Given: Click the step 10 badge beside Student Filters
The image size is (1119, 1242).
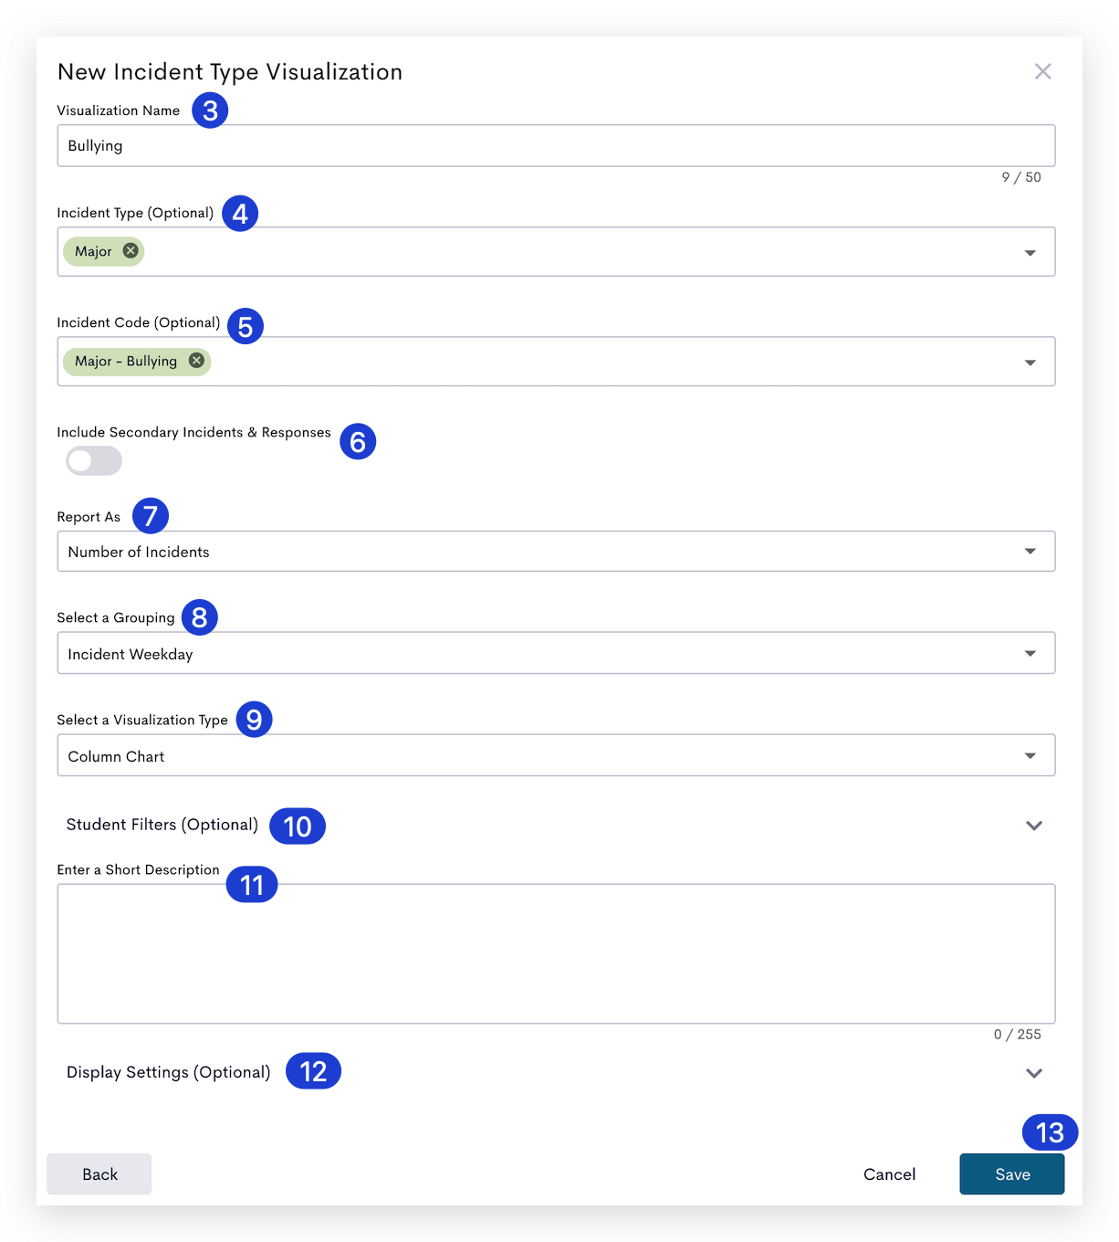Looking at the screenshot, I should pyautogui.click(x=298, y=826).
